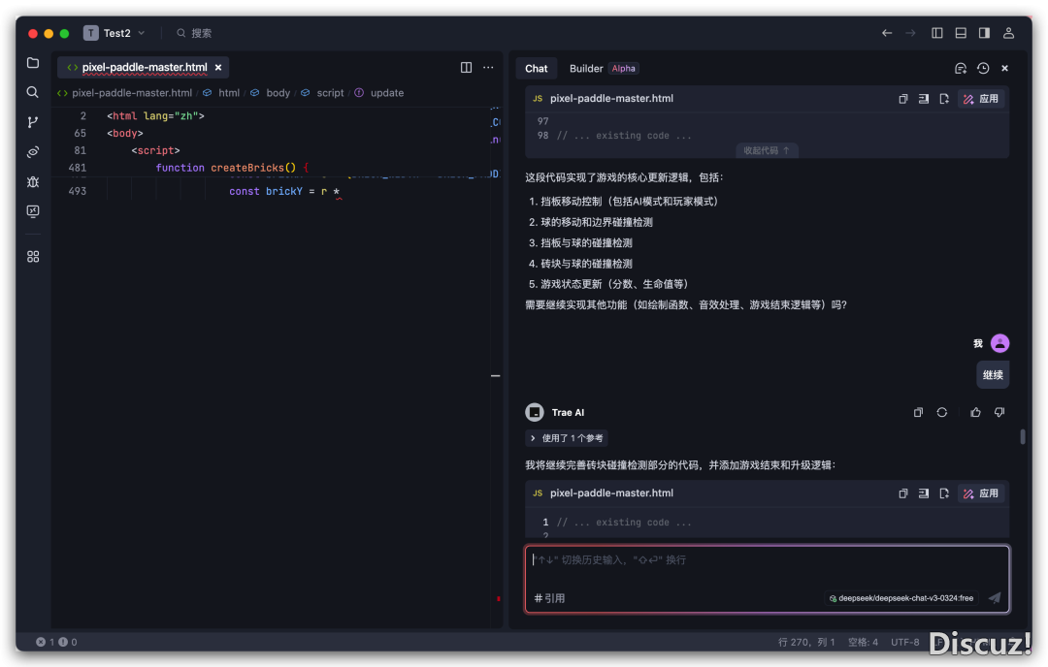Split the editor with the split icon
Screen dimensions: 1048x667
click(466, 68)
